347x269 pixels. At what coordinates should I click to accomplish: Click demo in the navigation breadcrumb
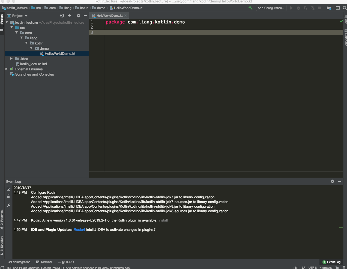[99, 8]
